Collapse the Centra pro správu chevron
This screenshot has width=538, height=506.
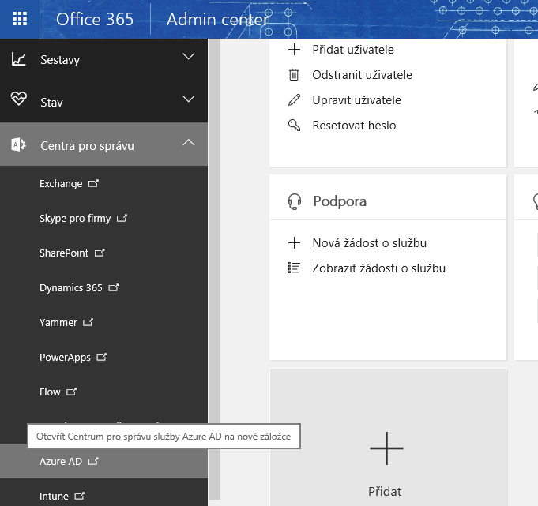tap(188, 142)
